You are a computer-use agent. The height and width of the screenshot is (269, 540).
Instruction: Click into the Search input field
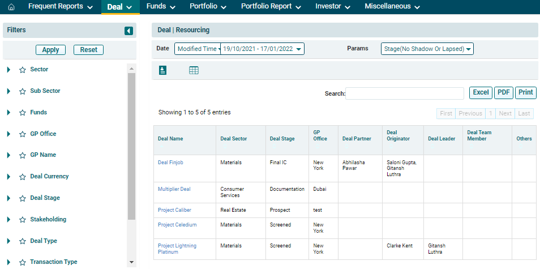[404, 93]
